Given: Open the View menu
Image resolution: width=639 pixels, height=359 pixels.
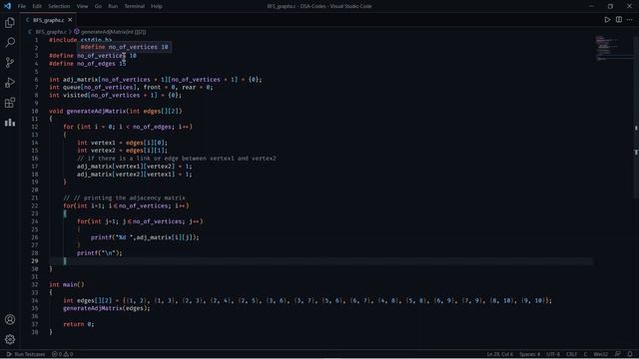Looking at the screenshot, I should (82, 6).
